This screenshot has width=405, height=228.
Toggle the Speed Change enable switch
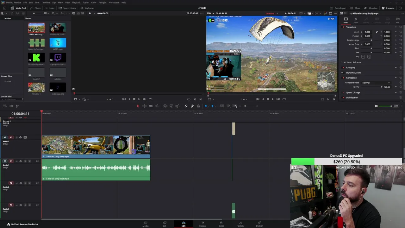pos(344,92)
